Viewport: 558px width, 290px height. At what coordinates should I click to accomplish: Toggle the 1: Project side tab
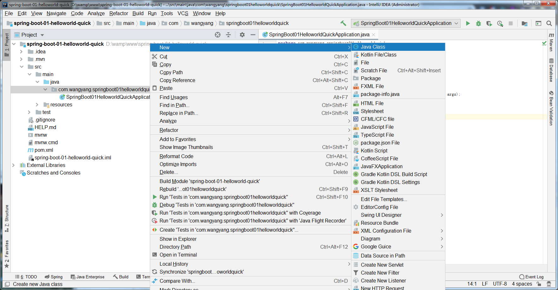click(x=7, y=45)
